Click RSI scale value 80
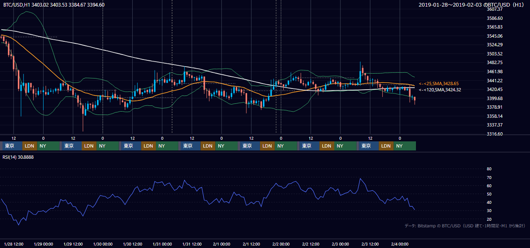The image size is (530, 248). tap(489, 169)
